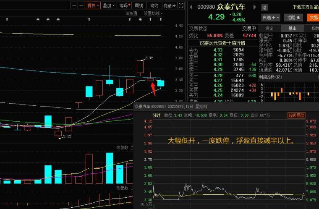
Task: Select the 买二 4.27 order row
Action: pyautogui.click(x=222, y=81)
